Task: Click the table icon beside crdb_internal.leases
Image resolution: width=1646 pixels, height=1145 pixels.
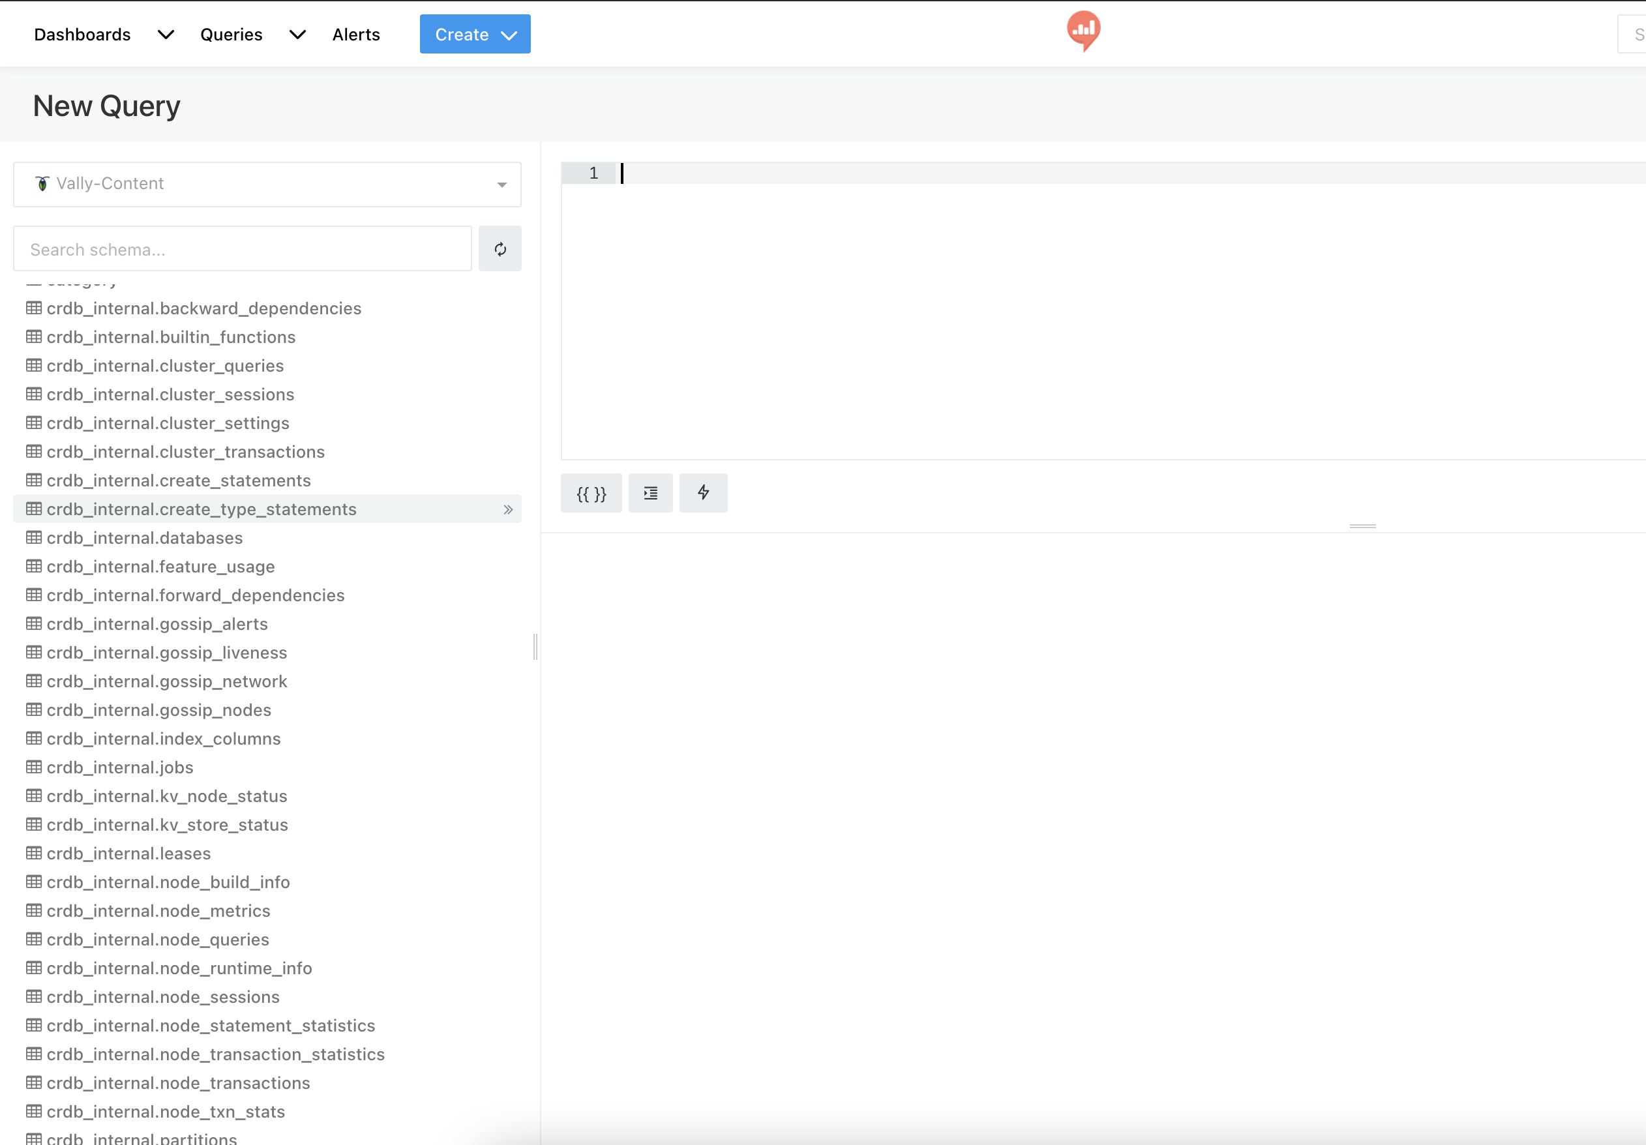Action: [34, 853]
